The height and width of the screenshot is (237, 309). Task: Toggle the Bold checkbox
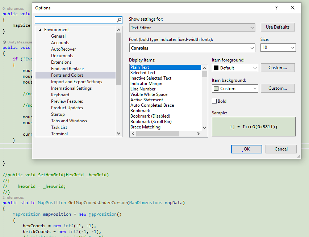click(214, 101)
